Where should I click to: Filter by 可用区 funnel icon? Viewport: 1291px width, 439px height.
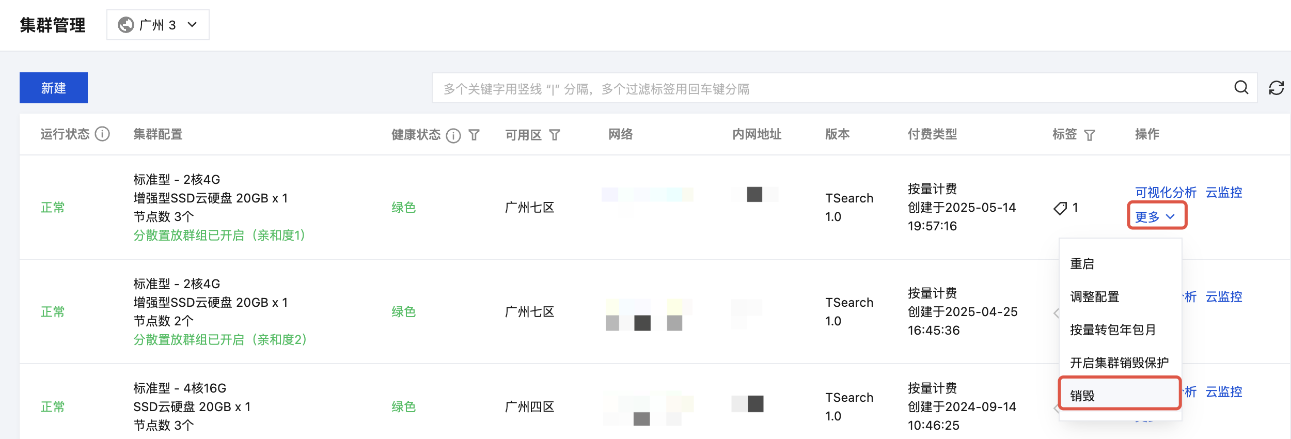click(555, 135)
